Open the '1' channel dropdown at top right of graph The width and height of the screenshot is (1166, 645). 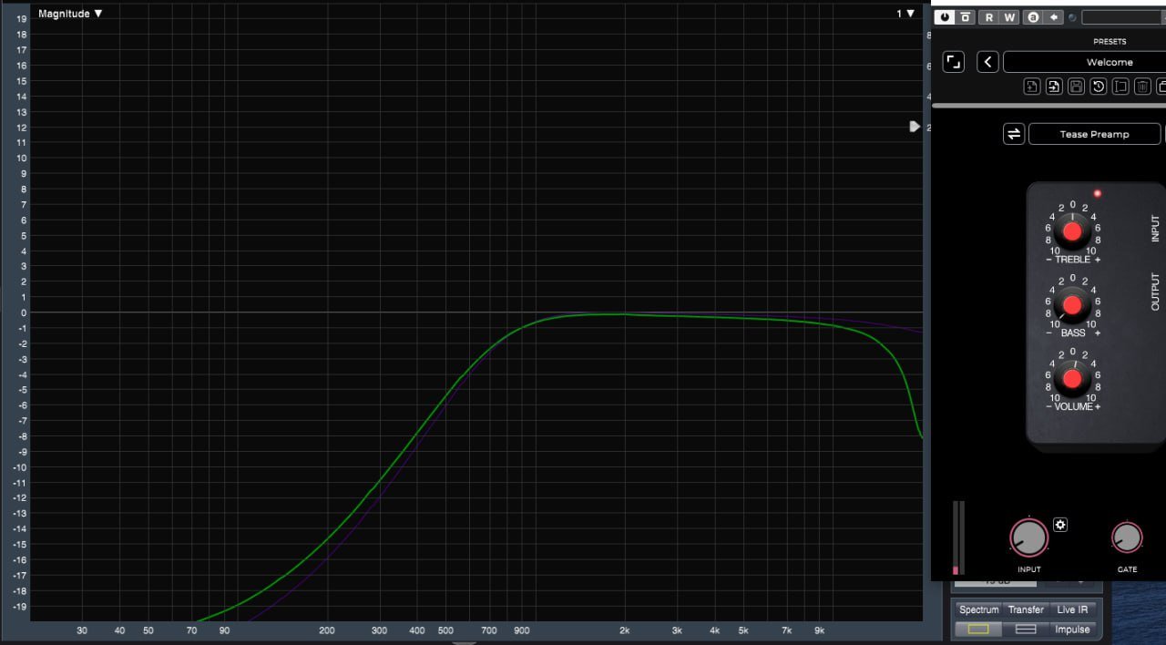905,14
